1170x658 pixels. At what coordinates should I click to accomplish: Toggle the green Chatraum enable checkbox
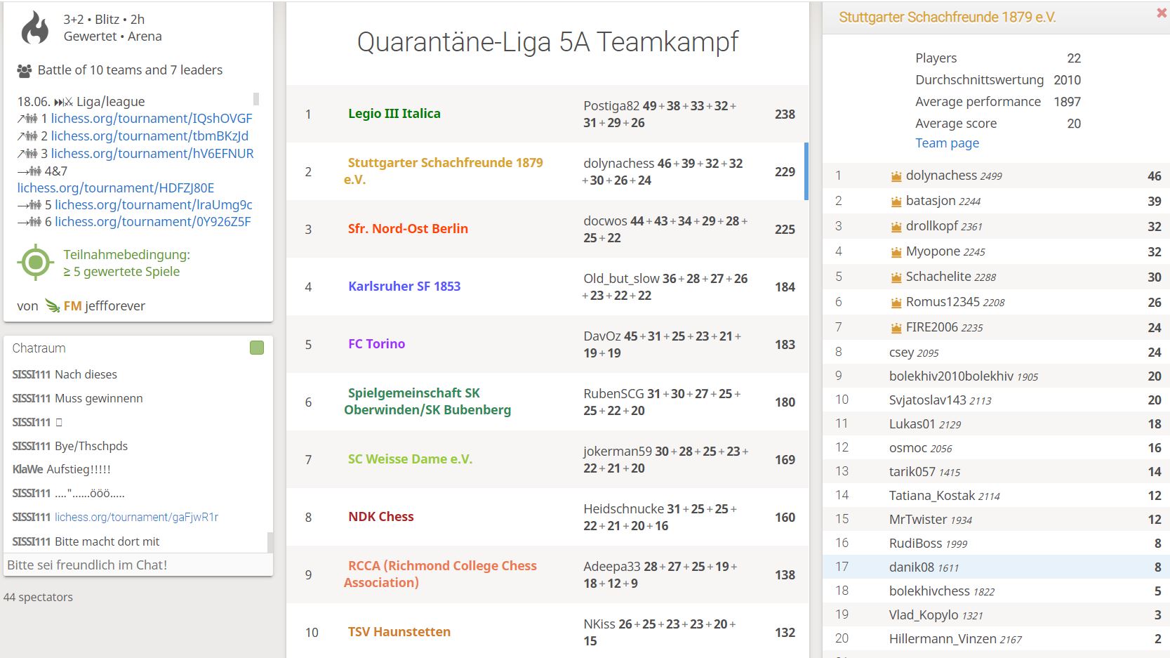click(257, 348)
